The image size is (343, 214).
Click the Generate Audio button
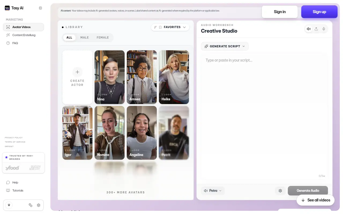point(308,191)
